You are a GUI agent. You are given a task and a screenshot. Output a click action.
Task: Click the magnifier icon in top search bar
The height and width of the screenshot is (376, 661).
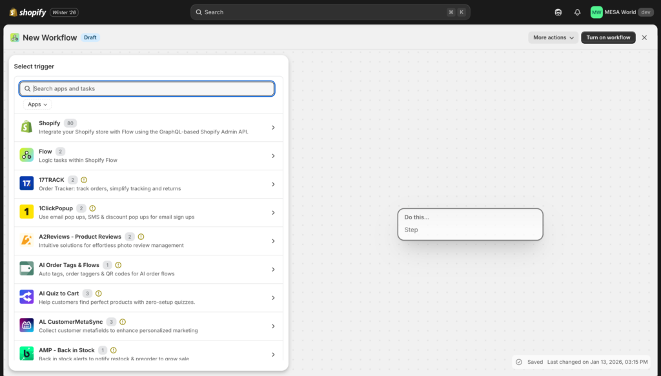(x=199, y=12)
